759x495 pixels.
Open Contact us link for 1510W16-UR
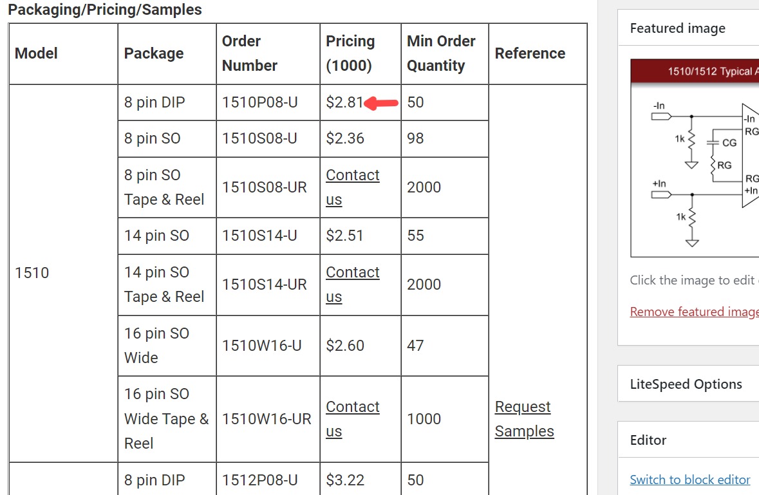[x=352, y=419]
